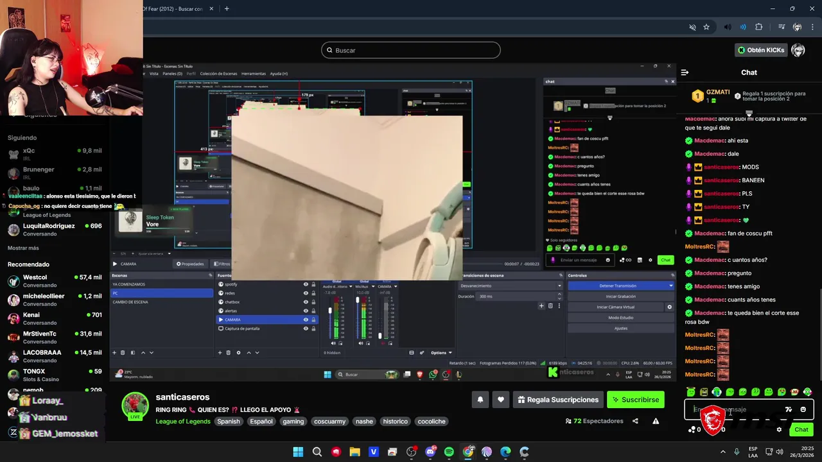Hide the CAMARA source with its eye icon

(306, 320)
